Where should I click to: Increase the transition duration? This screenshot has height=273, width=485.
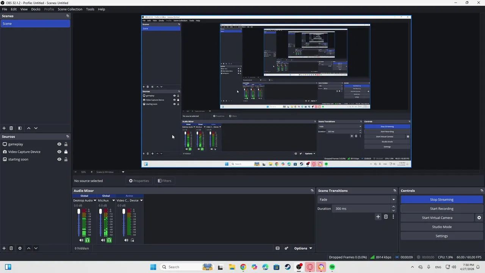[393, 207]
